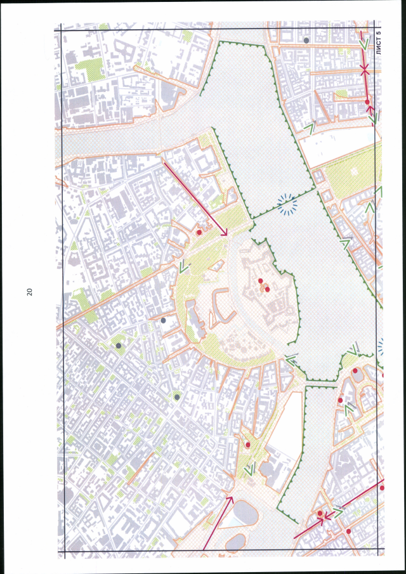406x574 pixels.
Task: Click the red dot beside the long crimson arrow's tip
Action: pyautogui.click(x=199, y=233)
